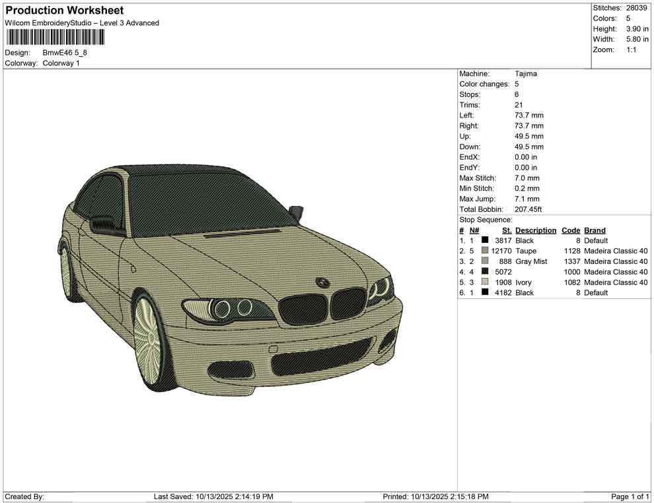Screen dimensions: 654x503
Task: Click the Color changes value '5'
Action: [x=517, y=84]
